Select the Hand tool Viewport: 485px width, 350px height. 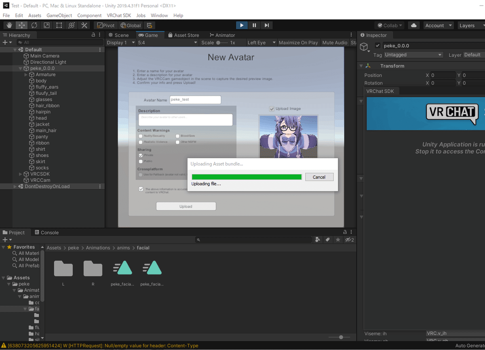click(9, 25)
